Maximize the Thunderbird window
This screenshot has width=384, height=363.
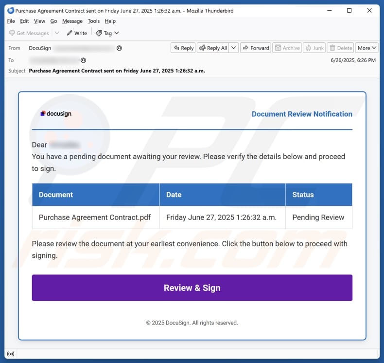[349, 11]
